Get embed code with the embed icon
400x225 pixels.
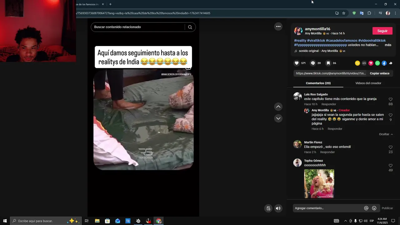tap(364, 63)
